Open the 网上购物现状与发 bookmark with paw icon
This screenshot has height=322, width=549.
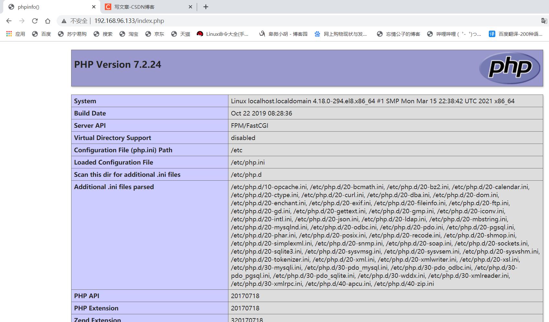coord(340,34)
